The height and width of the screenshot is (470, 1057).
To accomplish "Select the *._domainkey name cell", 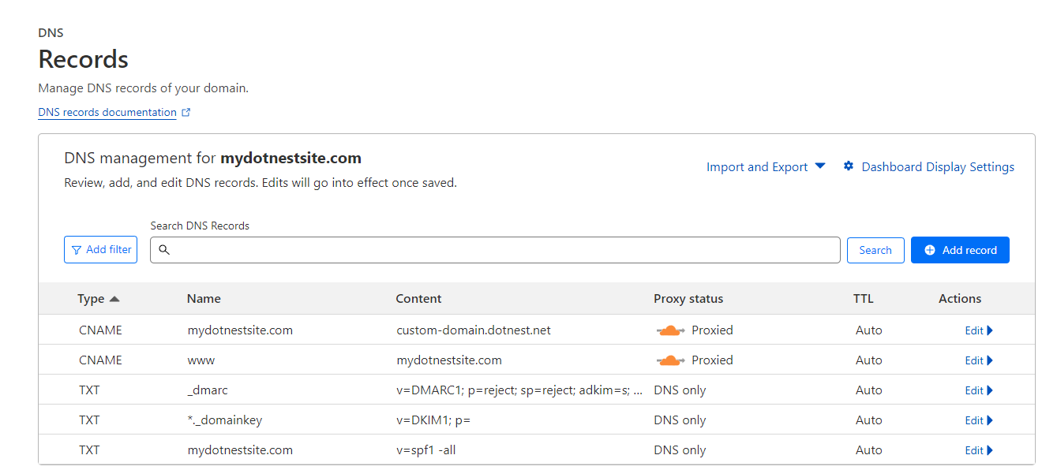I will pyautogui.click(x=225, y=420).
